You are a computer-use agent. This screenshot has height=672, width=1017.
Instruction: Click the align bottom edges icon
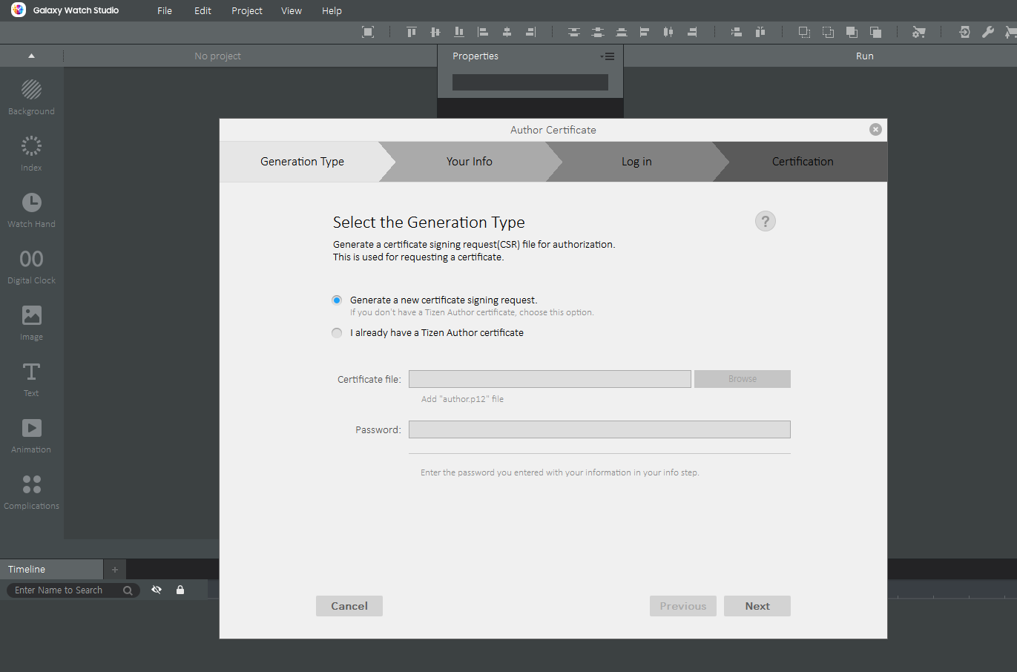(459, 32)
